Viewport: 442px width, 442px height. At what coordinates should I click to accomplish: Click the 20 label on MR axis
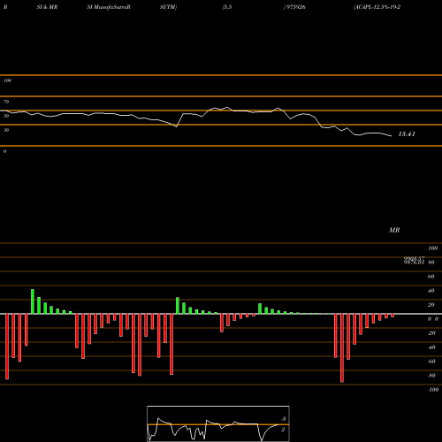(x=431, y=305)
